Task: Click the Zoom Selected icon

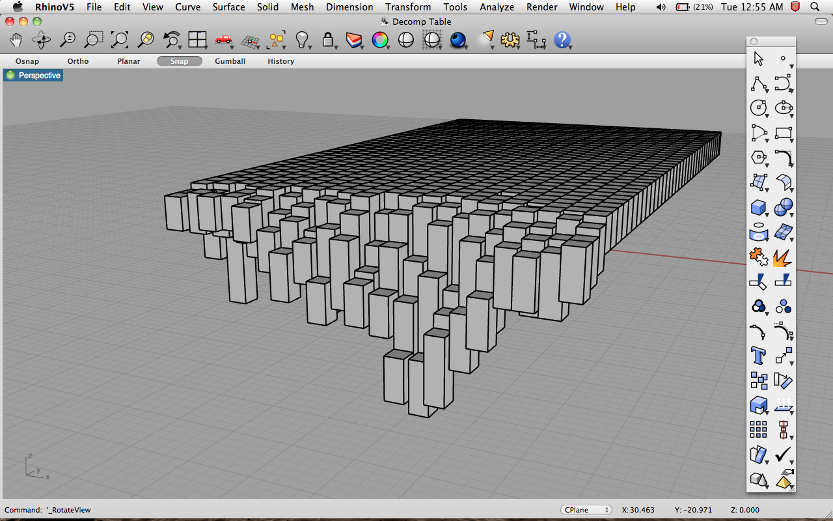Action: pos(146,40)
